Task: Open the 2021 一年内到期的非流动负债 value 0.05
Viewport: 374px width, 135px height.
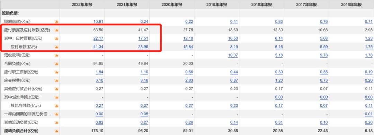Action: click(144, 114)
